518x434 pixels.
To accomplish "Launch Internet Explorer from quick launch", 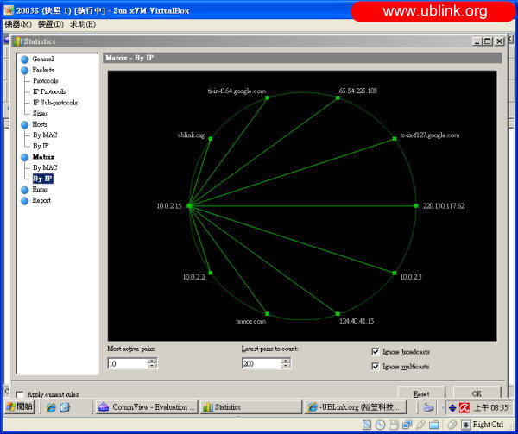I will 51,407.
